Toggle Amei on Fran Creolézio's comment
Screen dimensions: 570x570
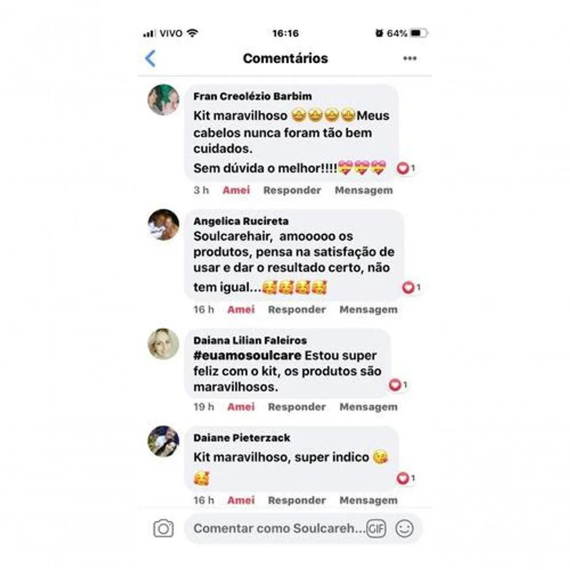click(237, 190)
